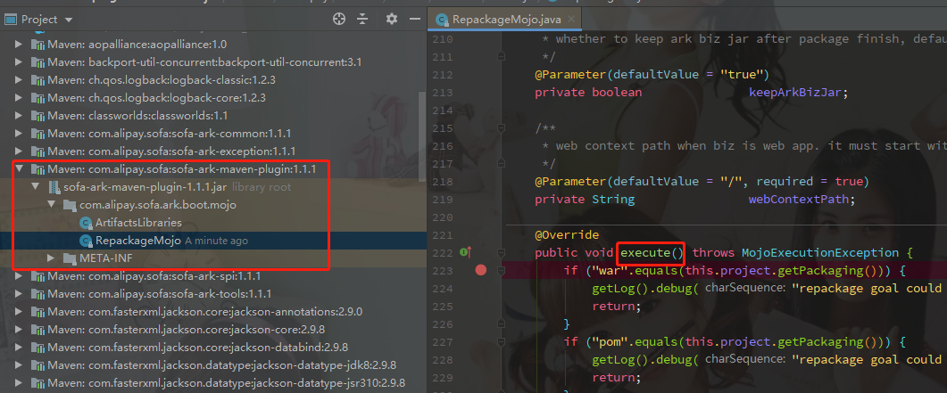The image size is (947, 393).
Task: Click the Java class icon on editor tab
Action: pos(442,20)
